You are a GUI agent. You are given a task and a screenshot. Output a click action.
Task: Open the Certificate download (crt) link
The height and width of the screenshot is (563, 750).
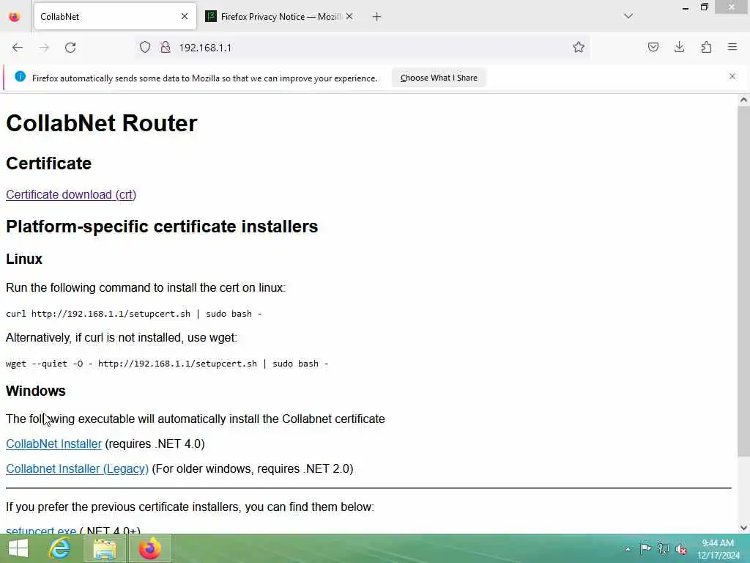pos(71,195)
